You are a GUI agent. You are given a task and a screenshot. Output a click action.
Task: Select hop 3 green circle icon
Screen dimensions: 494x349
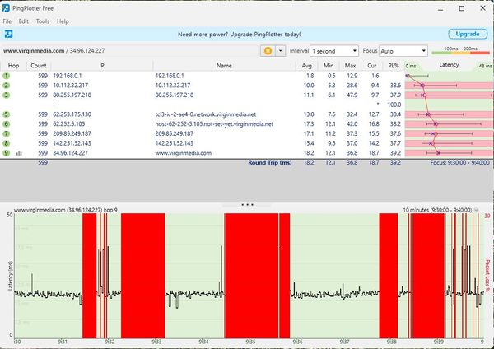click(6, 95)
